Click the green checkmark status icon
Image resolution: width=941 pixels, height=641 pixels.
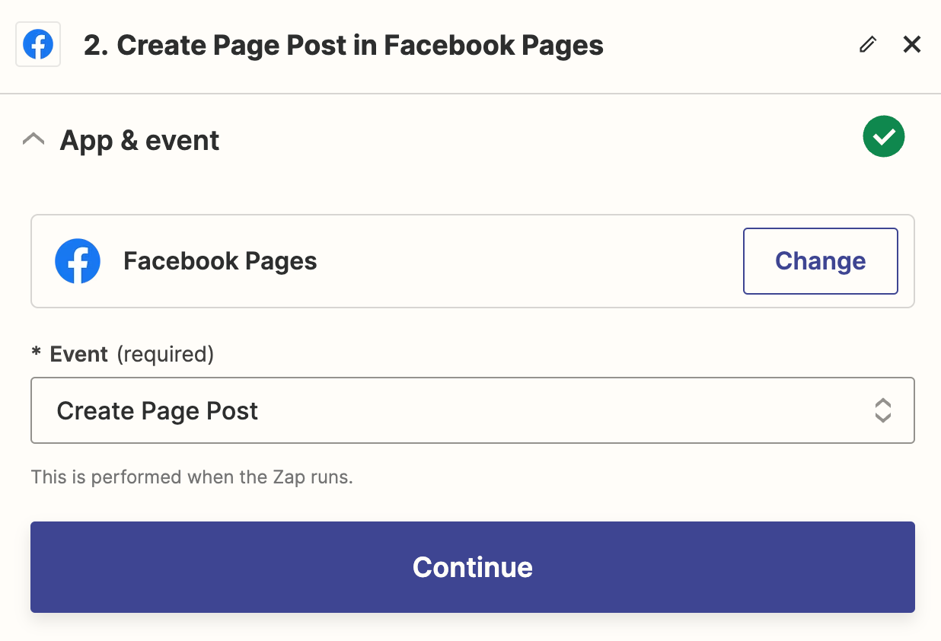coord(883,137)
